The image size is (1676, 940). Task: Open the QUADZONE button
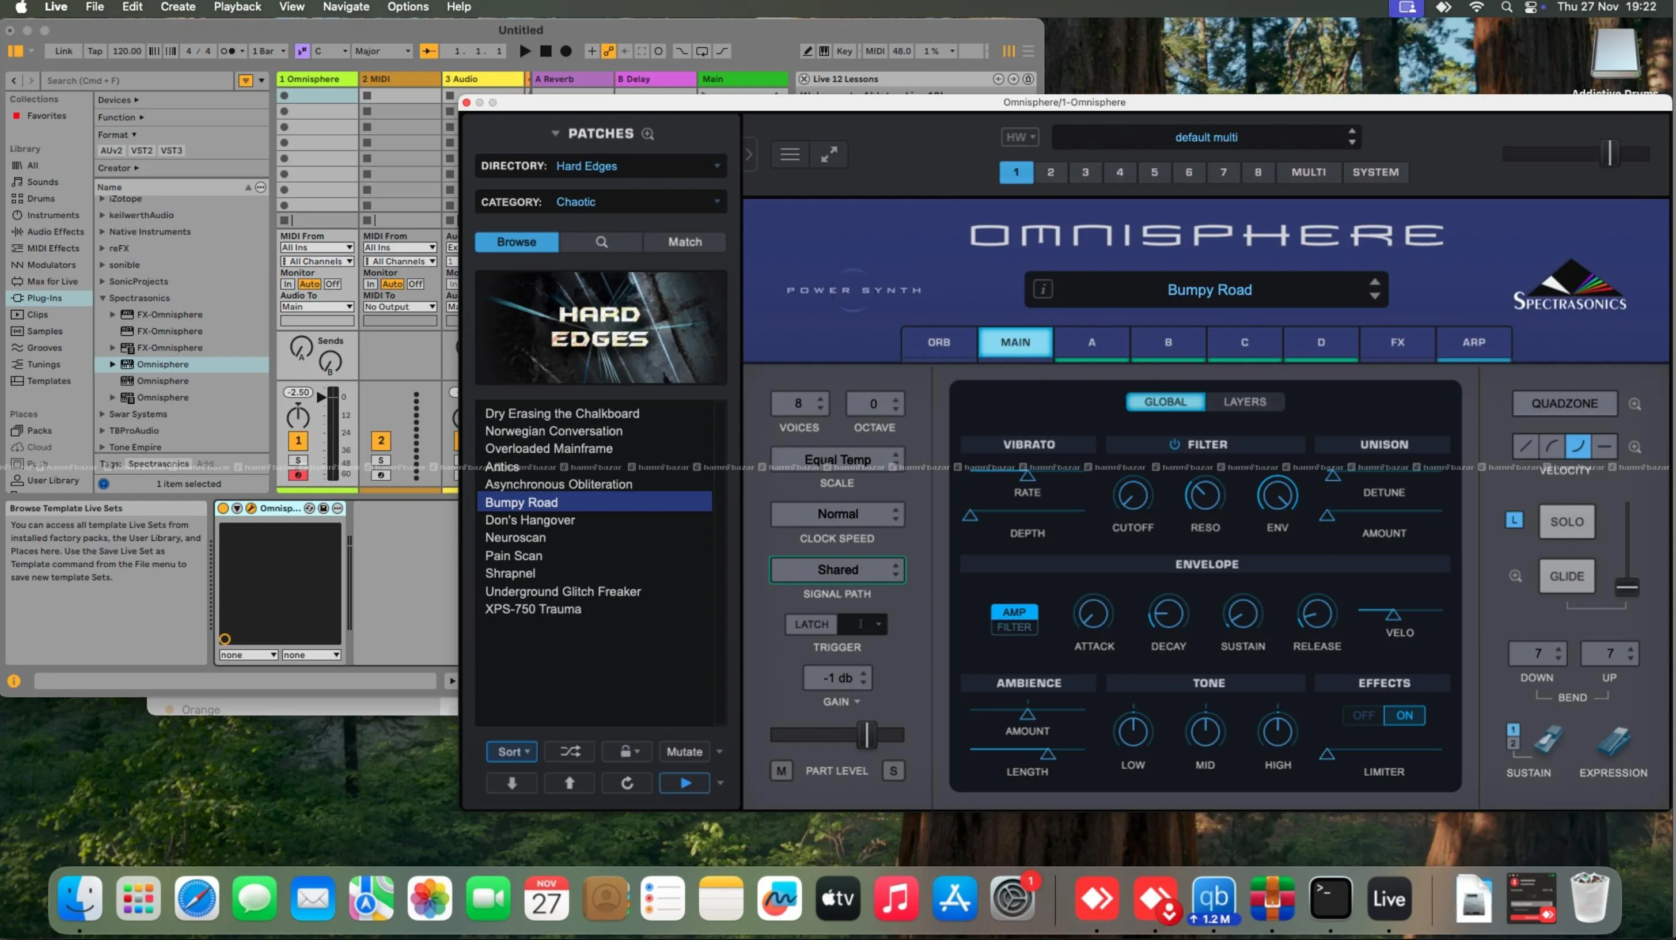[x=1564, y=403]
